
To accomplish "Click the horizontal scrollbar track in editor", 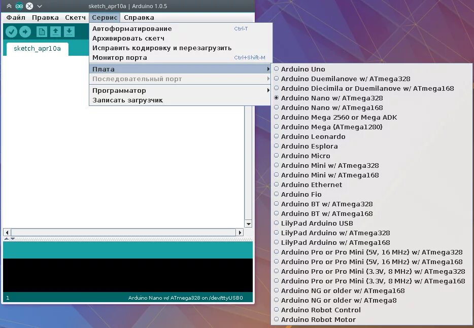I will [123, 233].
